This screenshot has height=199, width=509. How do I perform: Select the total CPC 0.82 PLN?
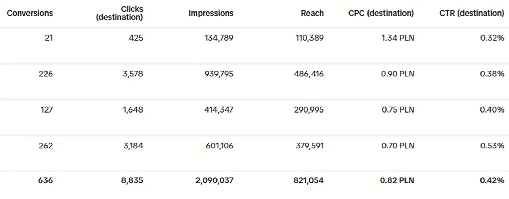(x=397, y=181)
